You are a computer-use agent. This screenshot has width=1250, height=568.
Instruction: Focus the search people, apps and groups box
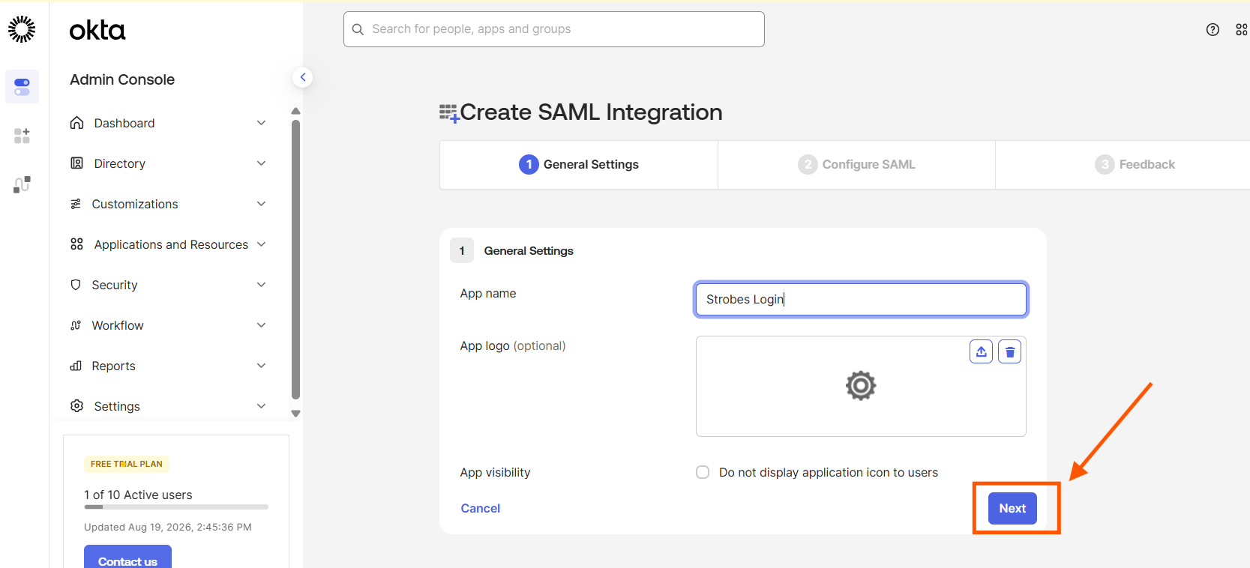tap(554, 29)
